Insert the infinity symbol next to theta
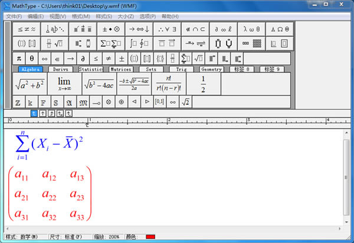 [45, 58]
